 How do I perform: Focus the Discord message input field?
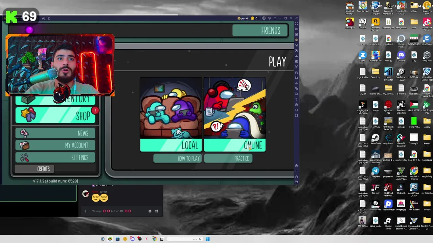(118, 211)
